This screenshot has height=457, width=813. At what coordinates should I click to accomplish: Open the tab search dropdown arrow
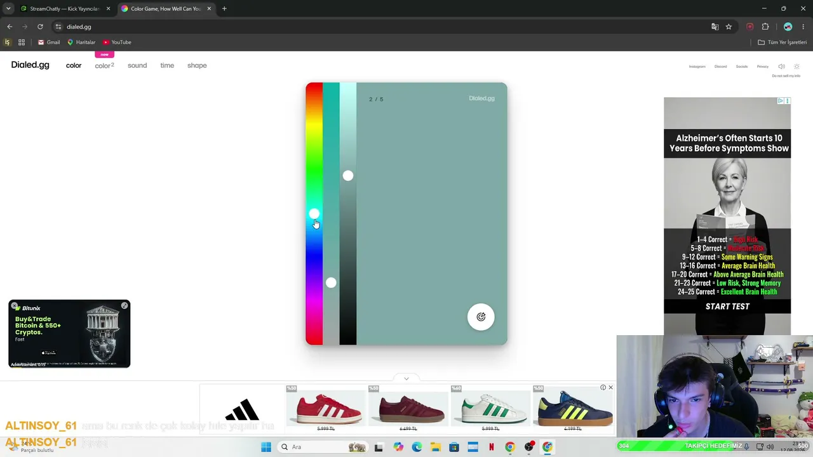click(x=8, y=9)
